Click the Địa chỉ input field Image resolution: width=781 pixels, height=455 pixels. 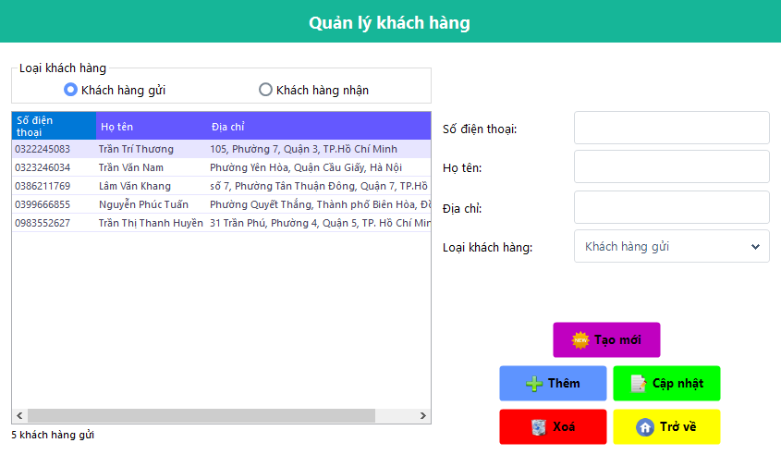[x=671, y=207]
